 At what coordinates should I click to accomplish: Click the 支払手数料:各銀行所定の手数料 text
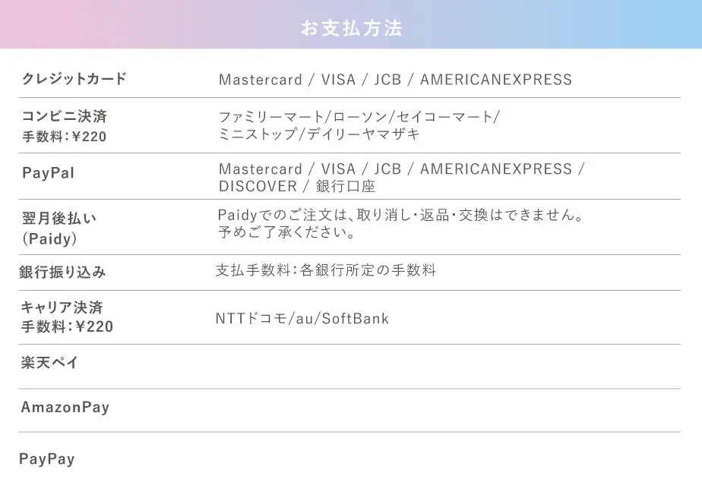pyautogui.click(x=326, y=270)
